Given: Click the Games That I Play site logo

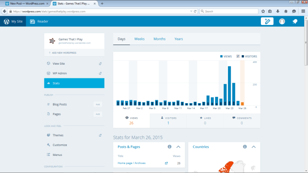Looking at the screenshot, I should pyautogui.click(x=52, y=41).
